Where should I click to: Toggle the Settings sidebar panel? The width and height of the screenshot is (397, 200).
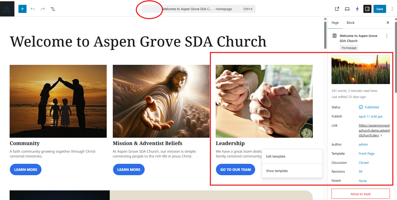tap(367, 9)
